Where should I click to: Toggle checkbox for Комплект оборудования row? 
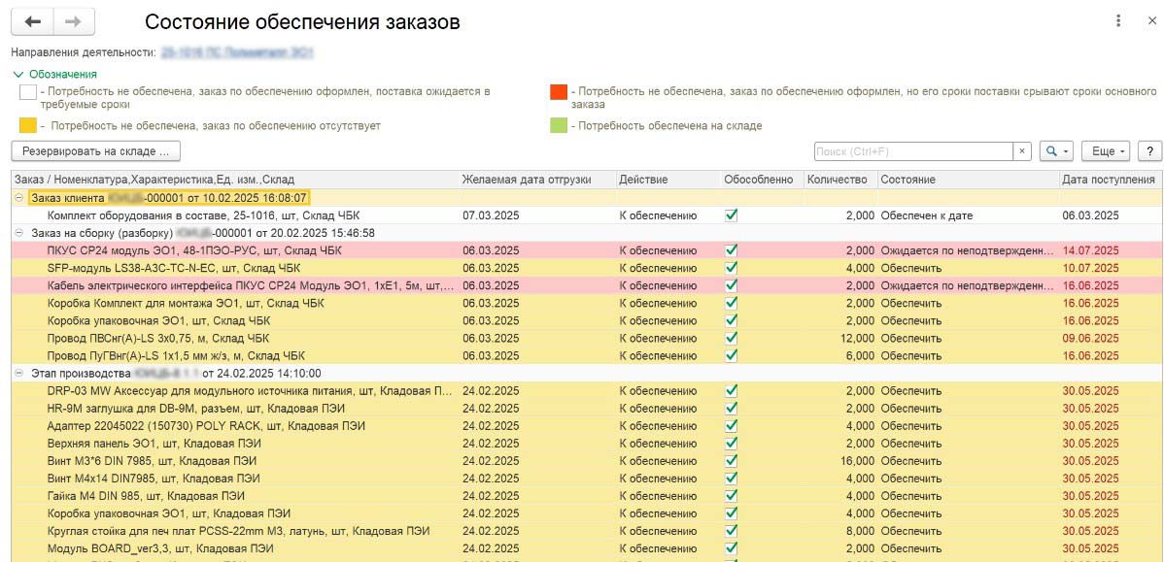coord(732,215)
